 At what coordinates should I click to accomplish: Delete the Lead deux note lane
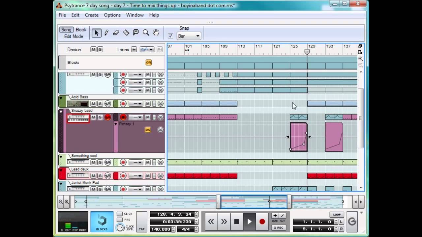pos(161,176)
